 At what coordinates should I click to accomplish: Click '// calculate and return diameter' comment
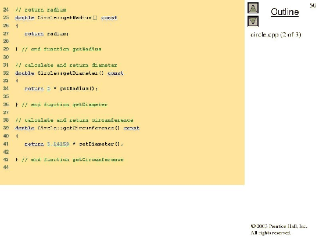click(66, 65)
